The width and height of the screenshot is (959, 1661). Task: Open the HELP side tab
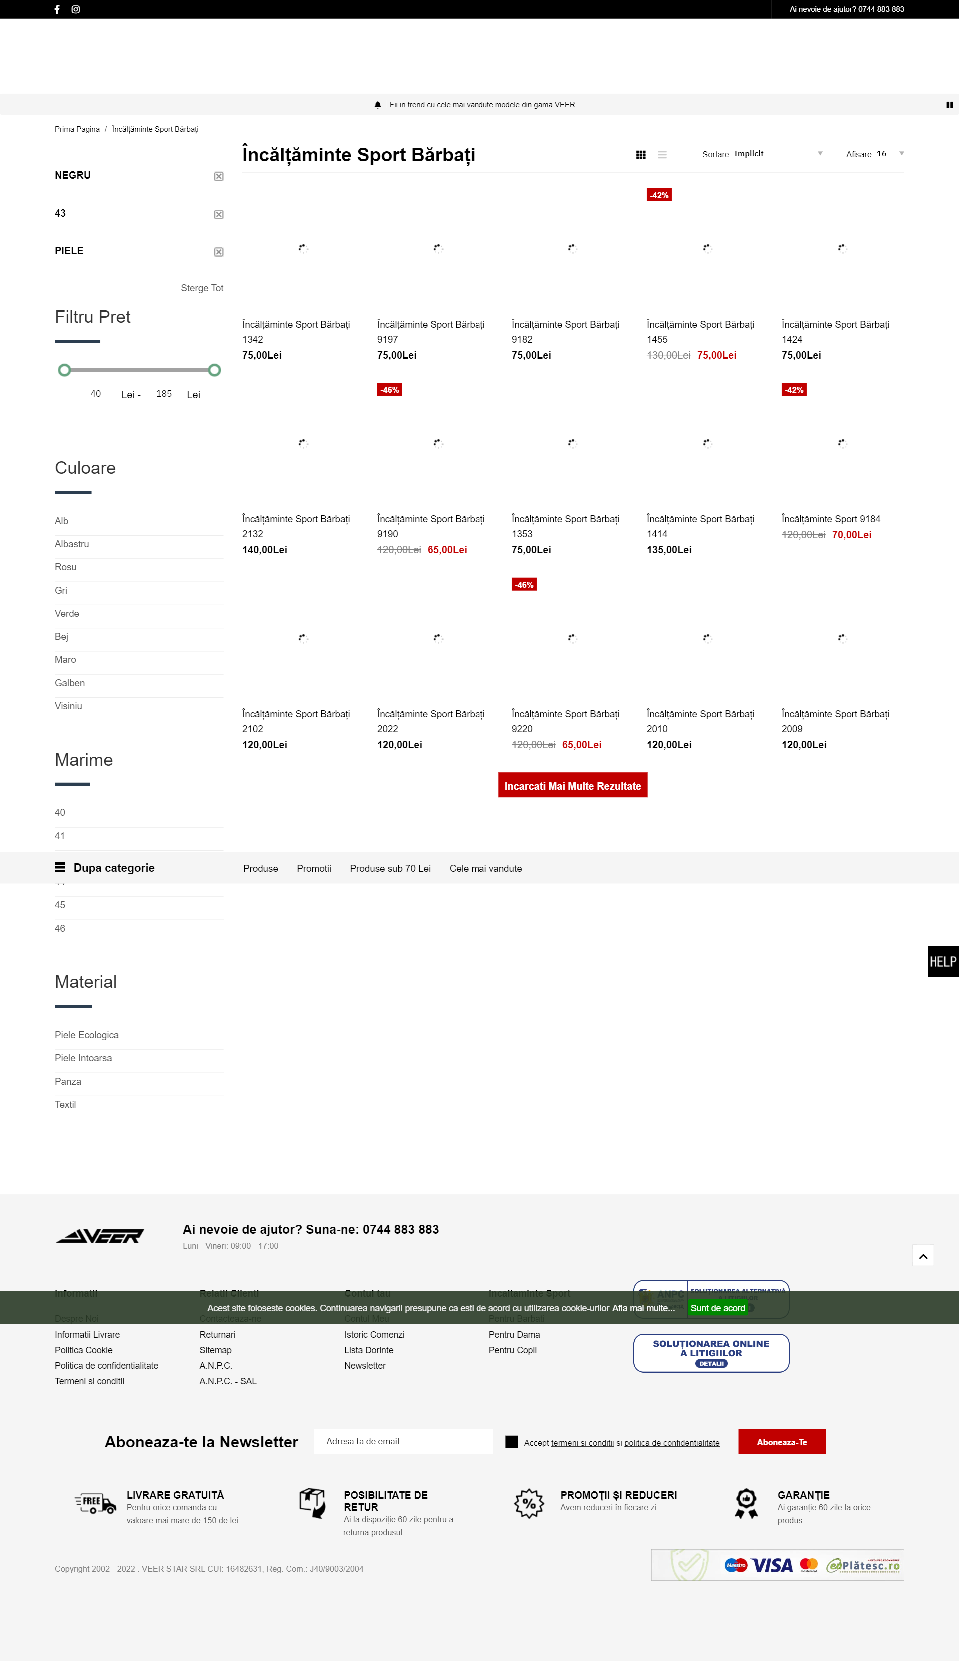[x=943, y=962]
